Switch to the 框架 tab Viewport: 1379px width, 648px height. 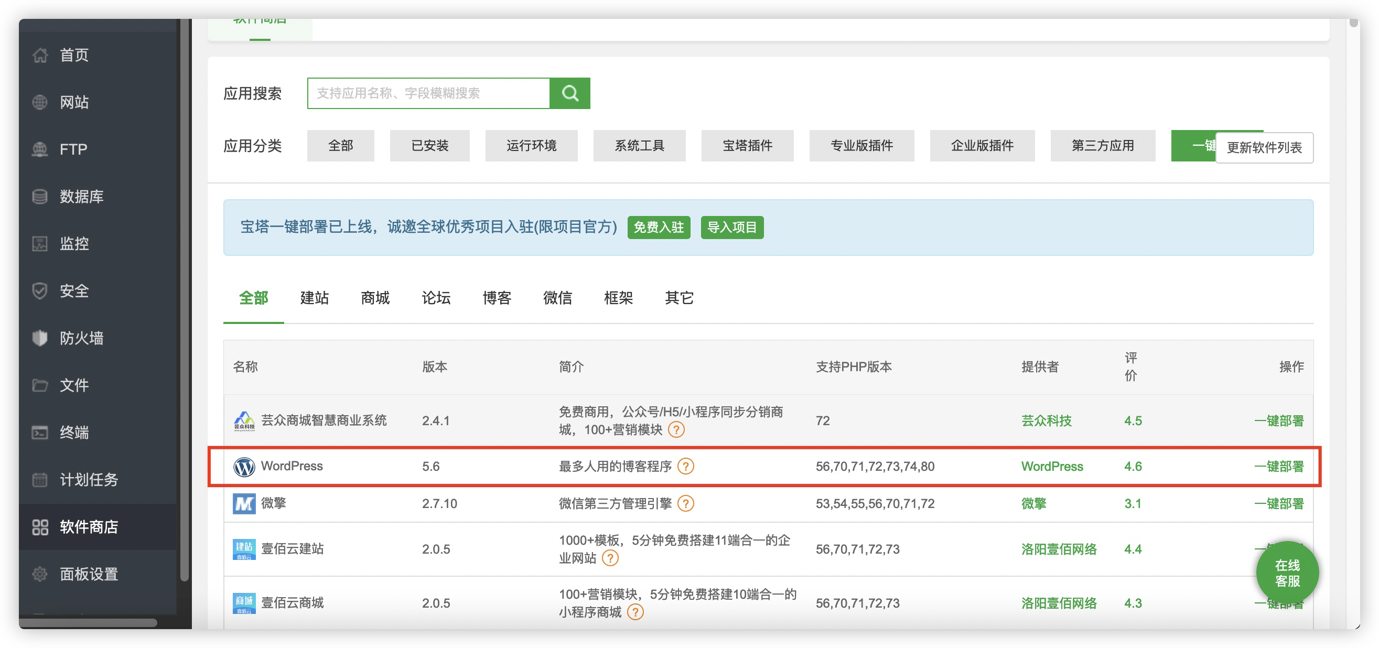coord(618,297)
